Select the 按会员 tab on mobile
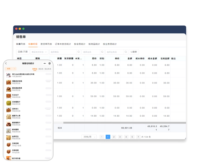The width and height of the screenshot is (203, 165). [41, 69]
